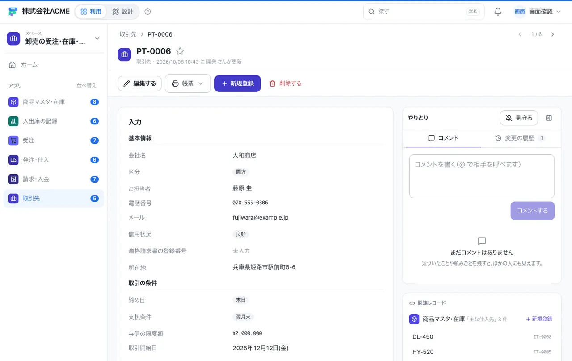
Task: Switch to 設計 mode
Action: (x=123, y=12)
